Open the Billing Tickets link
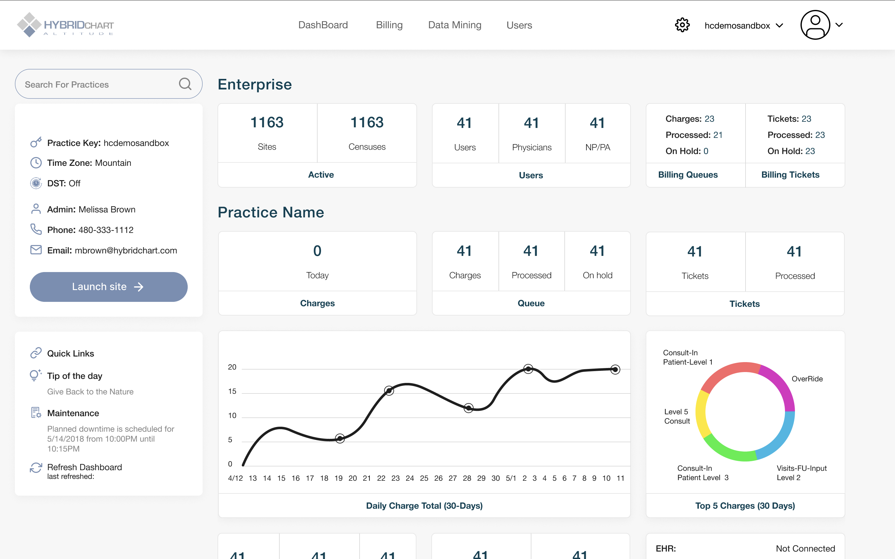This screenshot has height=559, width=895. 790,175
